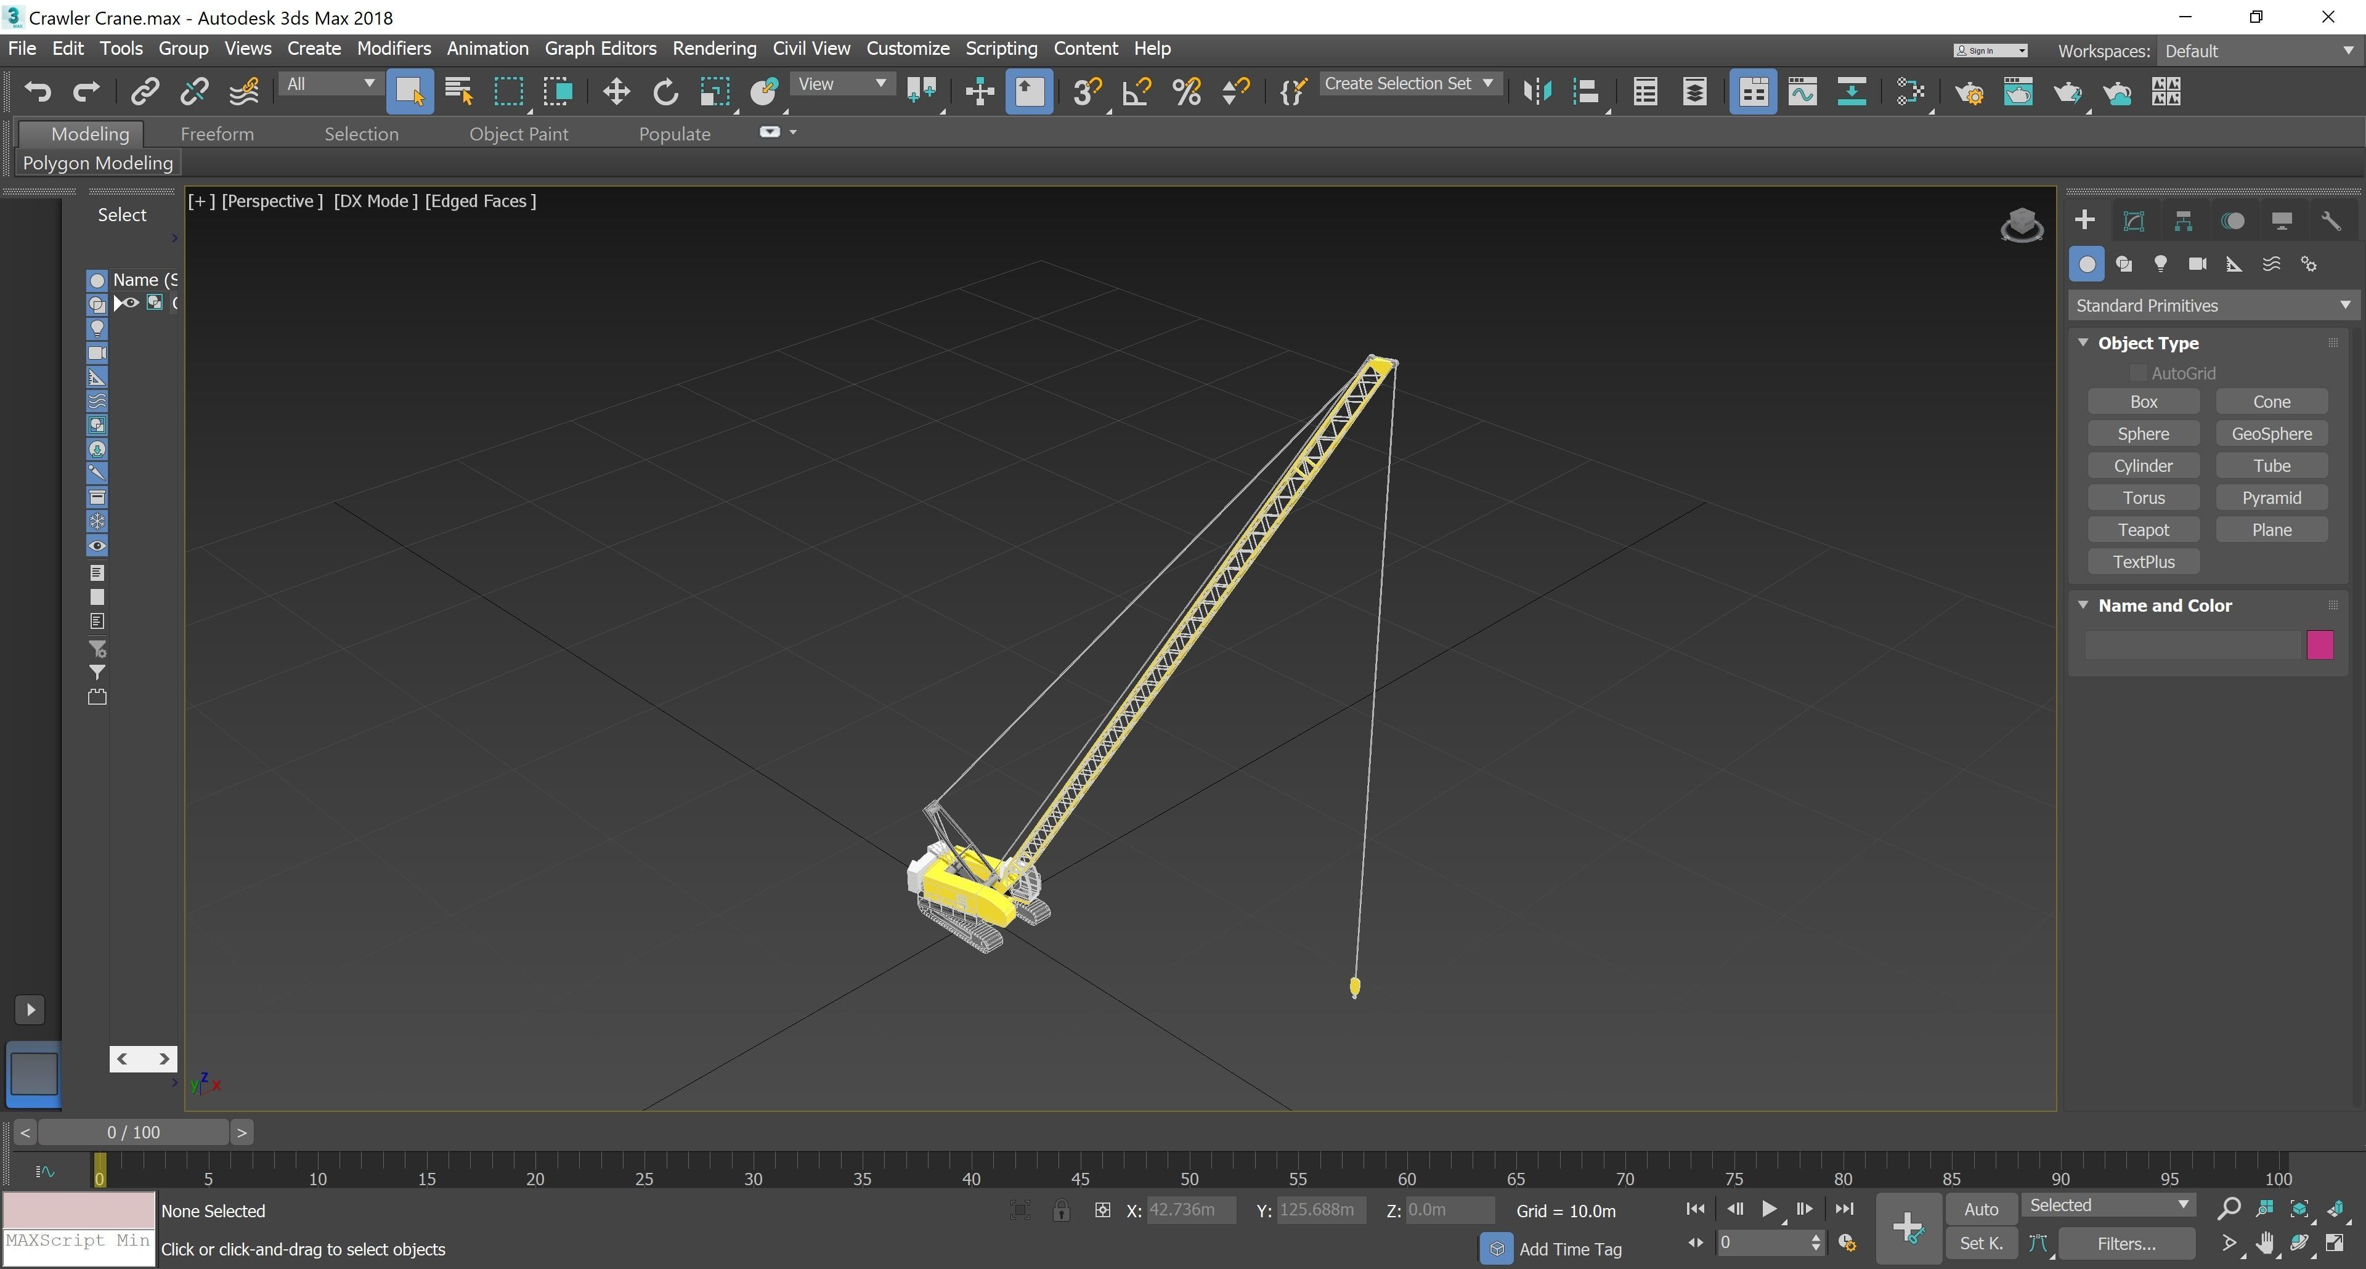The height and width of the screenshot is (1269, 2366).
Task: Click the Filters... button
Action: (x=2125, y=1243)
